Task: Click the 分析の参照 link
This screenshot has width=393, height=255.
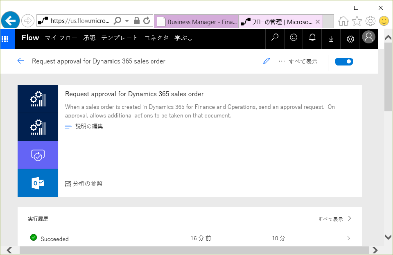Action: coord(88,184)
